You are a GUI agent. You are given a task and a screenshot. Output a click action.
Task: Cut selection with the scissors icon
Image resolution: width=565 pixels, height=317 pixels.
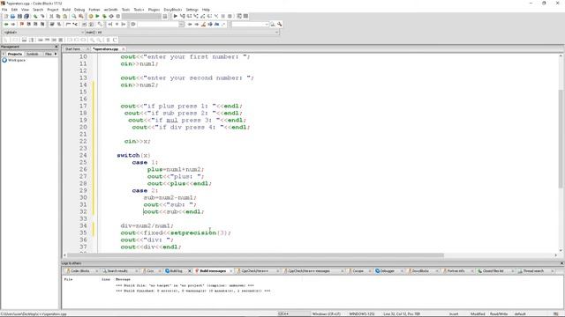pos(51,16)
